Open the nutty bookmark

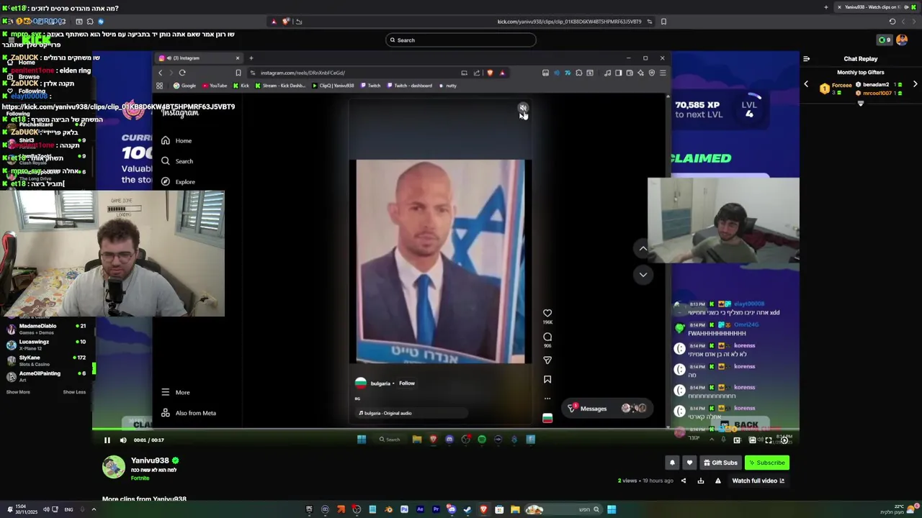click(448, 86)
